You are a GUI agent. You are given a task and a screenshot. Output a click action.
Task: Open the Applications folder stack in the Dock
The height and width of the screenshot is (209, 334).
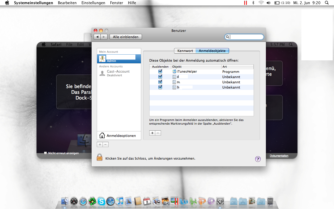(x=243, y=201)
